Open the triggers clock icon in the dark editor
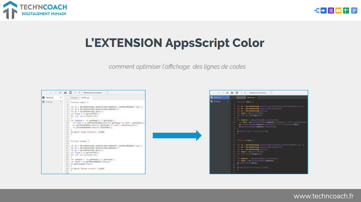361x202 pixels. (x=237, y=92)
